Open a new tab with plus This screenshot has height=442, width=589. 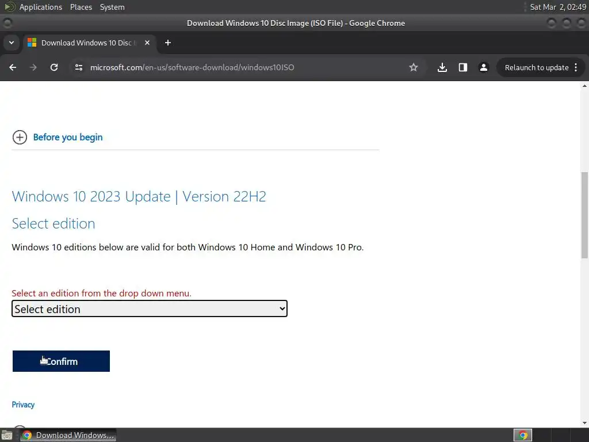tap(168, 43)
